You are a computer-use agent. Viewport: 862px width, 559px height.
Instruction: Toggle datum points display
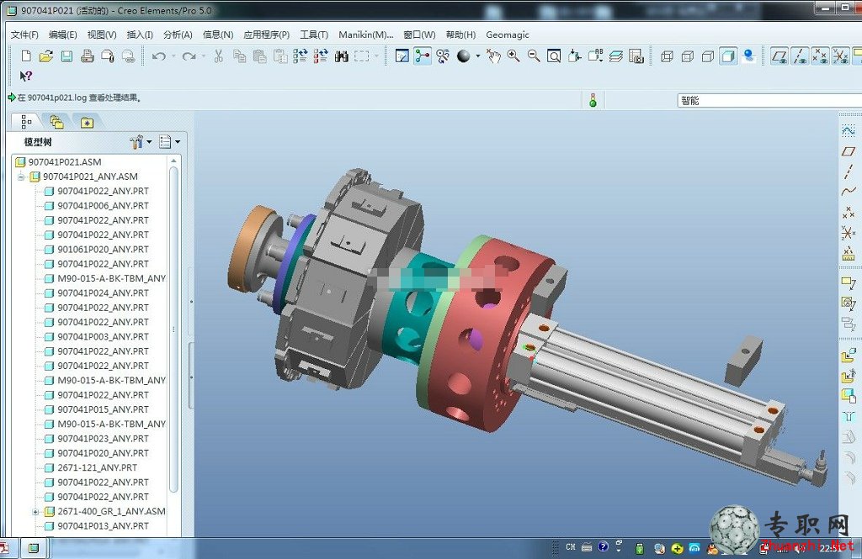[820, 56]
